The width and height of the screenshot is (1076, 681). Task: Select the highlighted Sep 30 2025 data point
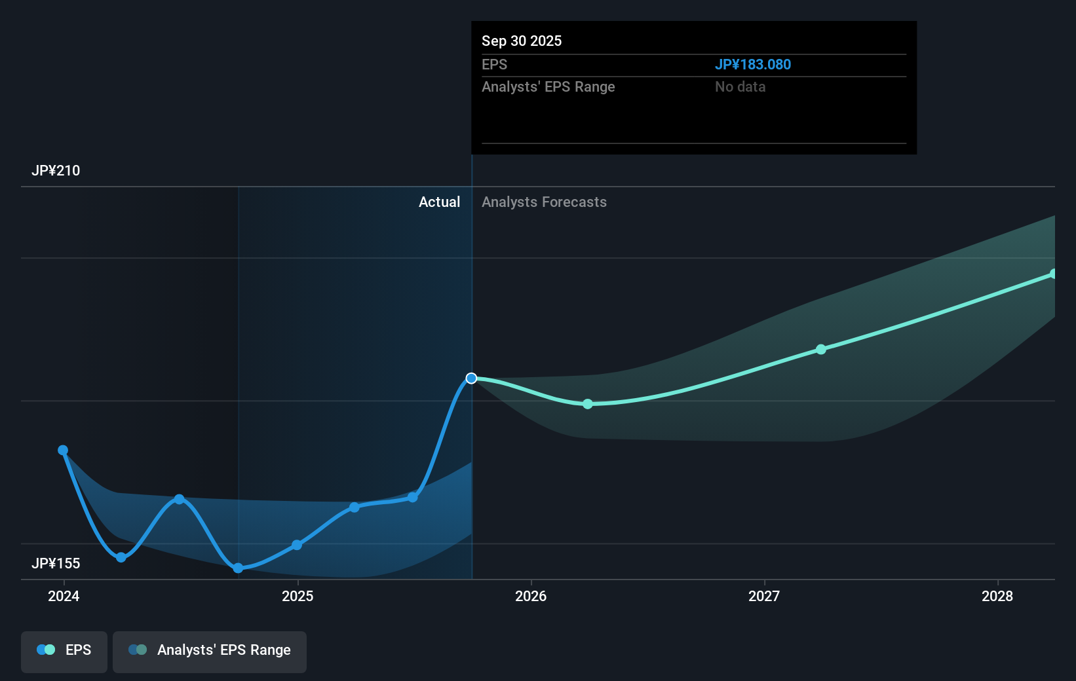click(x=471, y=378)
